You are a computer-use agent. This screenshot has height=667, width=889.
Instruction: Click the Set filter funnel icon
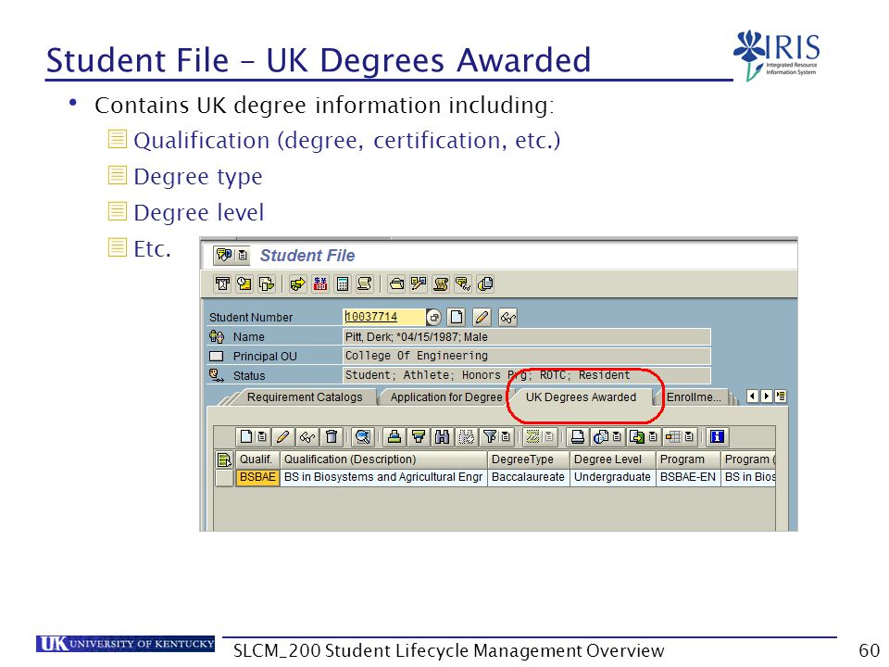coord(490,436)
